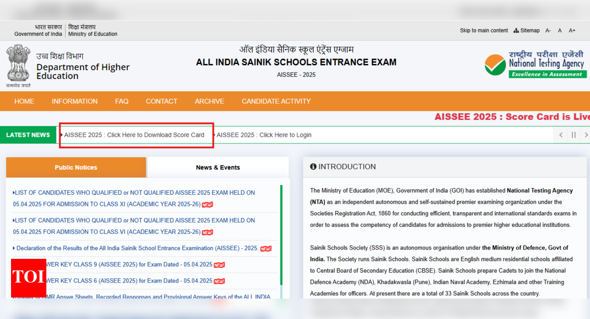
Task: Switch to the News & Events tab
Action: (x=218, y=167)
